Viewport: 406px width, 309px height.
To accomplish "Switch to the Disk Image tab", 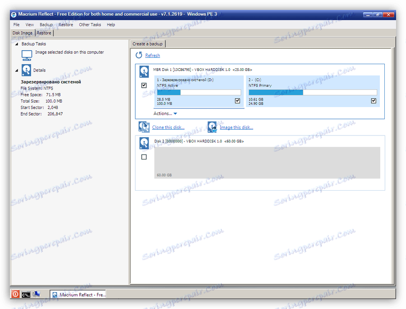I will pos(23,33).
